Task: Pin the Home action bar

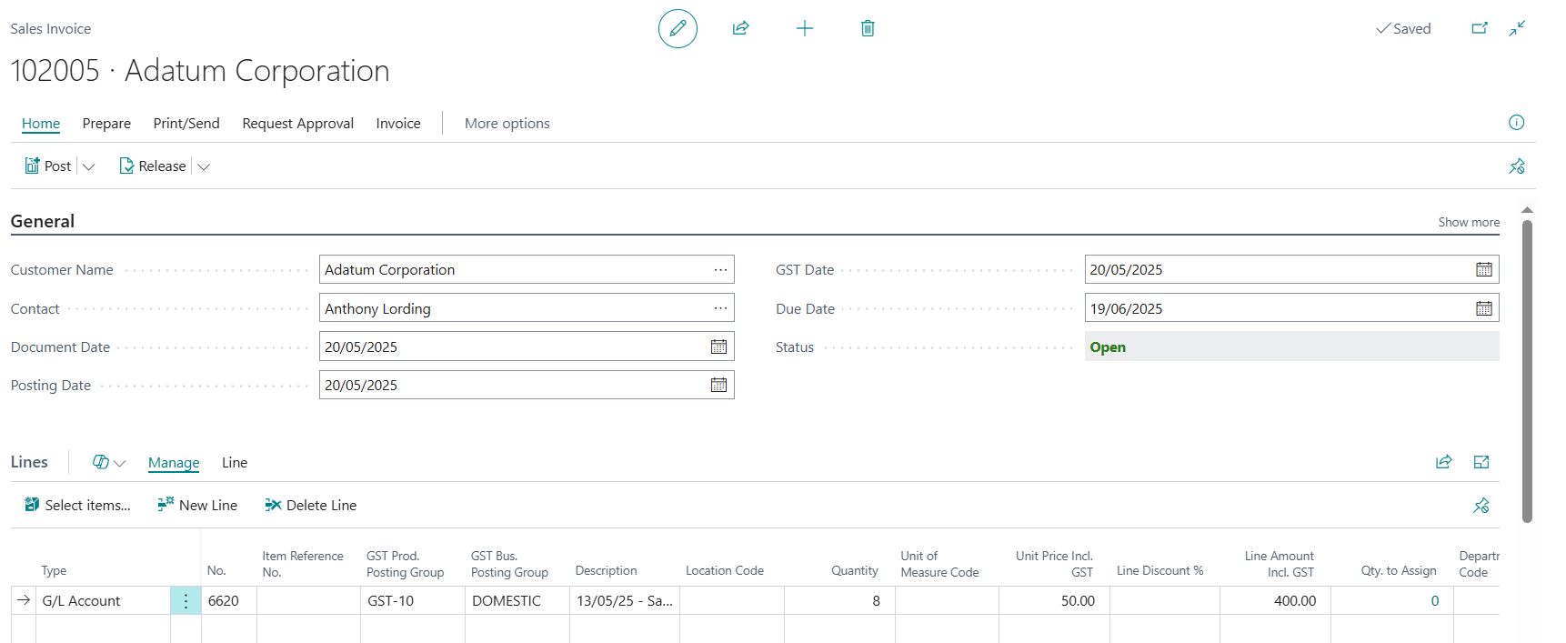Action: pyautogui.click(x=1517, y=166)
